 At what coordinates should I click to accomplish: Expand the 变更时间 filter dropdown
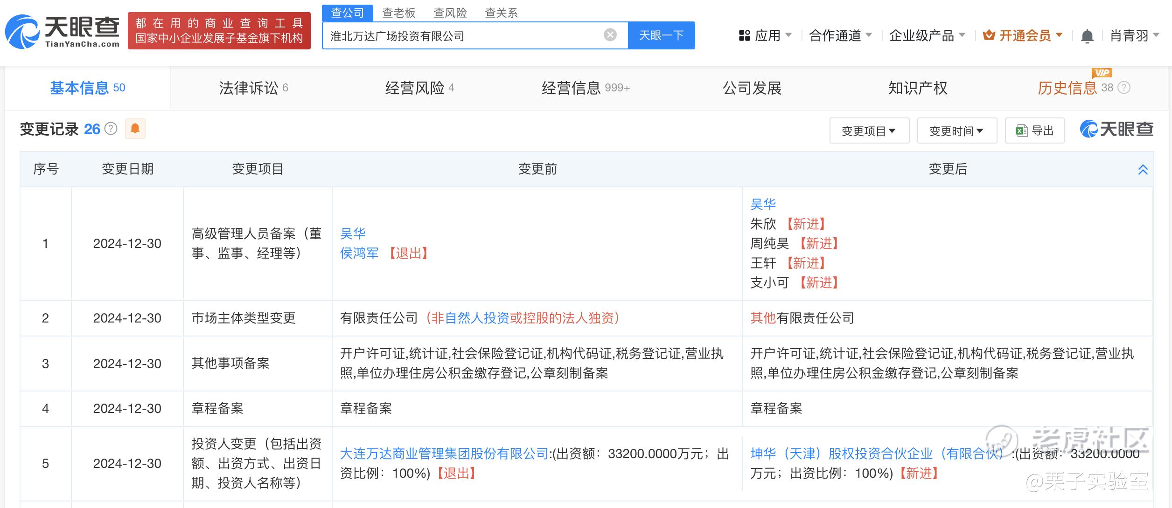tap(956, 131)
